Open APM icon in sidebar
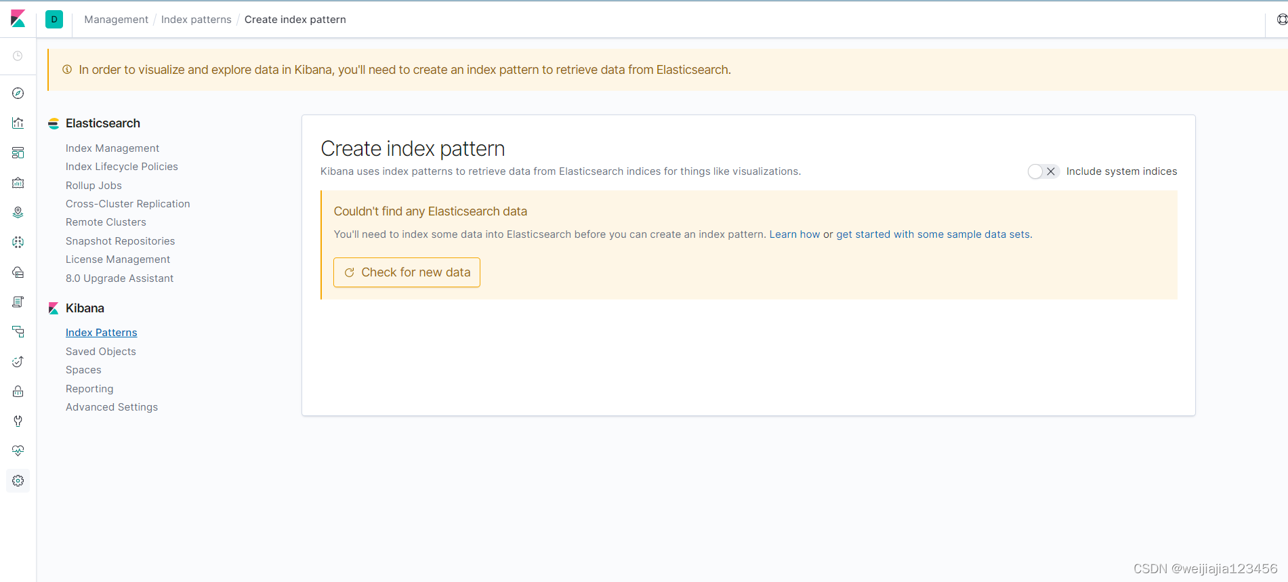The image size is (1288, 582). [x=18, y=332]
